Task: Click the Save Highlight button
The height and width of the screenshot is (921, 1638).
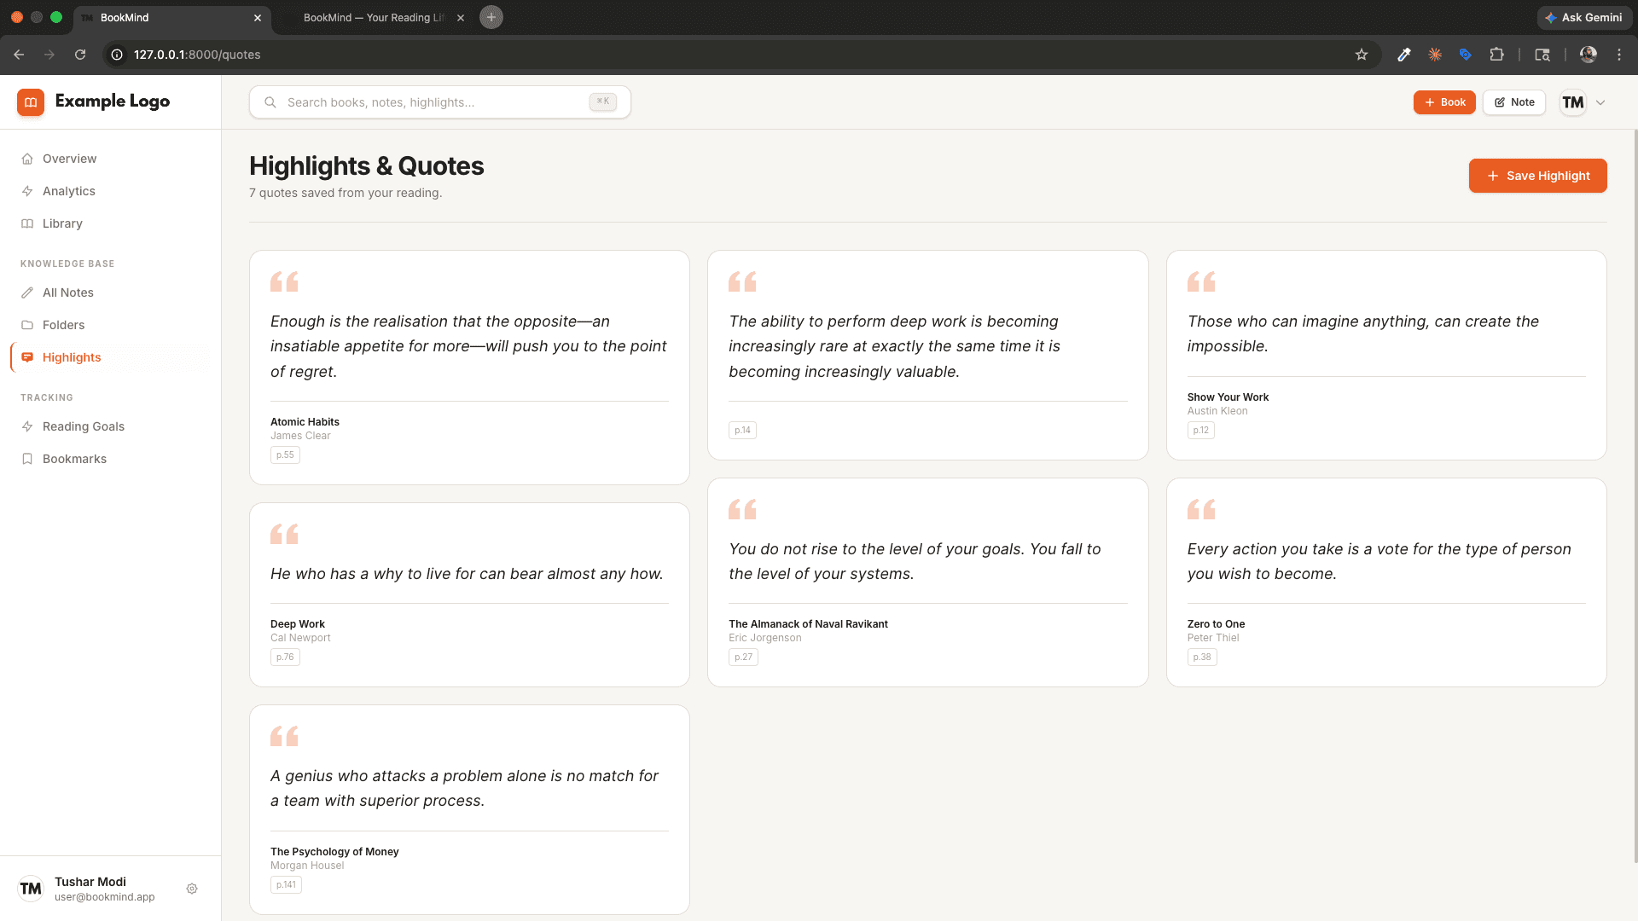Action: point(1537,176)
